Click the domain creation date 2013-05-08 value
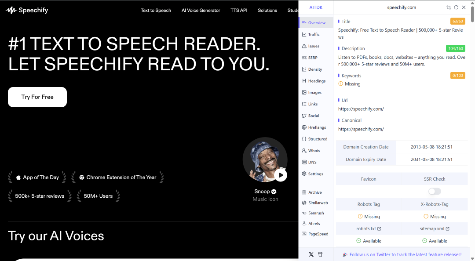The image size is (475, 261). point(432,147)
